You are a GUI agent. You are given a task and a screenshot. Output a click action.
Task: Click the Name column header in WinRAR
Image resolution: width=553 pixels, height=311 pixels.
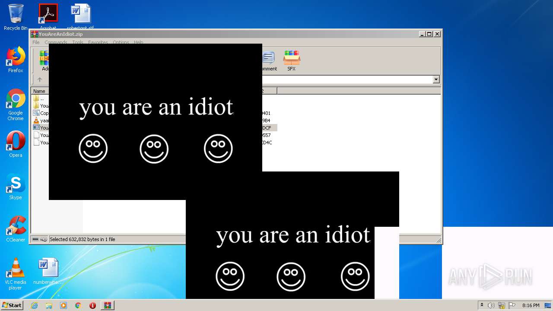[x=40, y=91]
